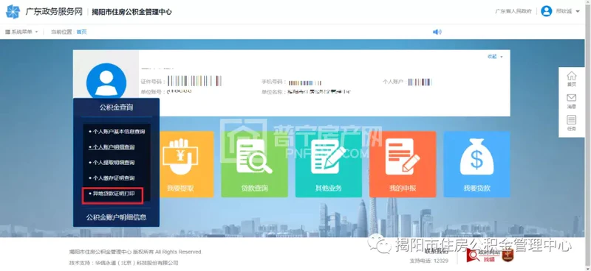Image resolution: width=591 pixels, height=271 pixels.
Task: Click the 我的申报 label
Action: click(403, 188)
